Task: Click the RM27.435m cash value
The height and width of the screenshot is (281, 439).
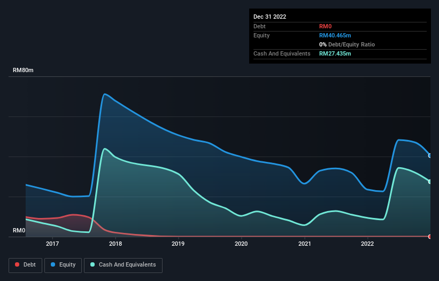Action: (335, 53)
